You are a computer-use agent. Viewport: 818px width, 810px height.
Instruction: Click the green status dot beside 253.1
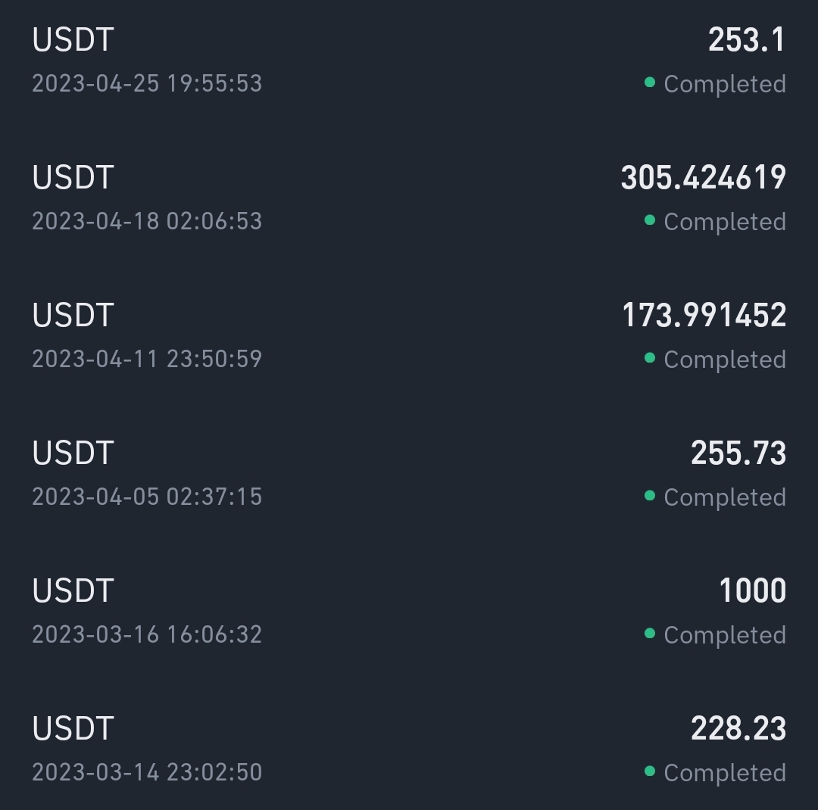[649, 82]
